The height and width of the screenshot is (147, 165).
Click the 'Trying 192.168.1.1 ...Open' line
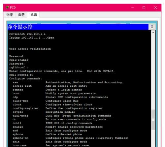(x=32, y=38)
